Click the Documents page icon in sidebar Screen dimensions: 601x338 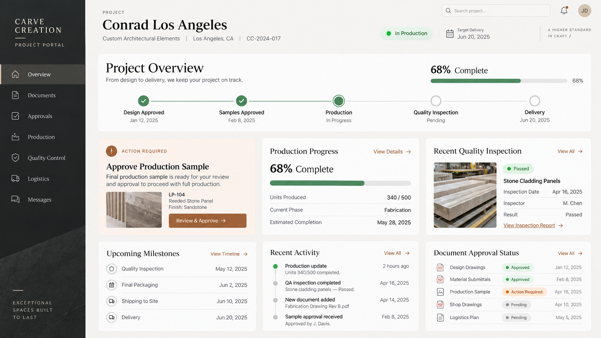(x=15, y=95)
